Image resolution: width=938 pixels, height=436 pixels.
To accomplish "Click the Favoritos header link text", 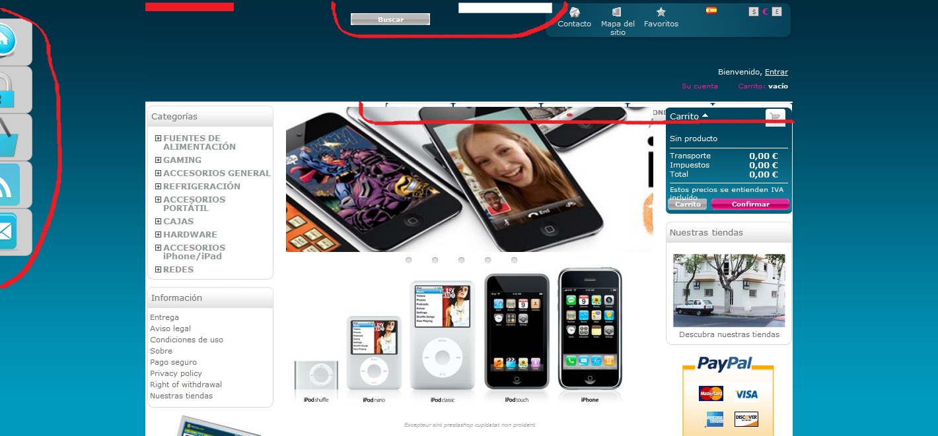I will pos(661,24).
